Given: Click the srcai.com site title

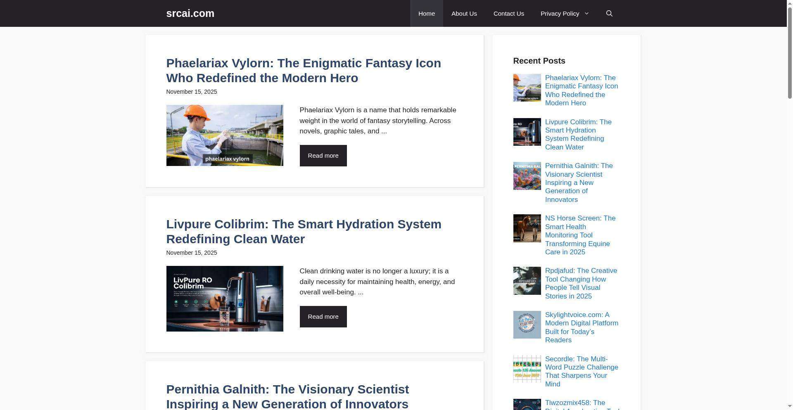Looking at the screenshot, I should tap(190, 13).
